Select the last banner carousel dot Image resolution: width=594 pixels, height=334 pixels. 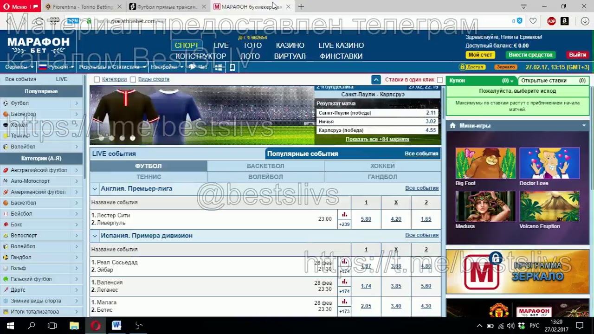[133, 138]
